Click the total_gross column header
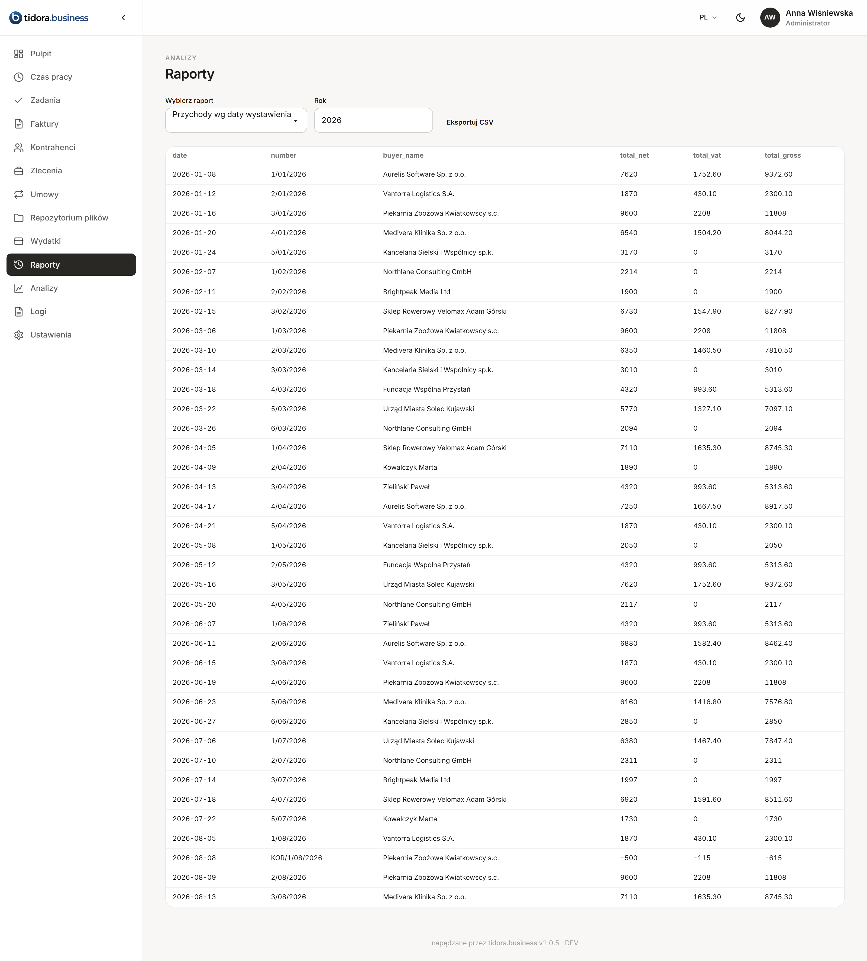Screen dimensions: 867x961 coord(783,156)
